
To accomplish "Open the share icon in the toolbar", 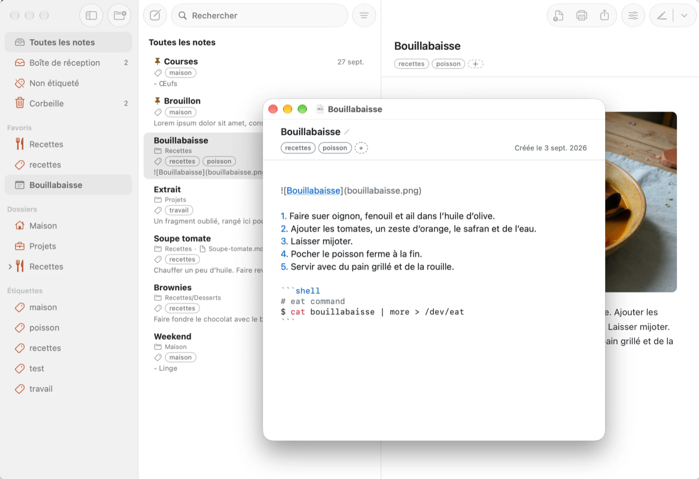I will coord(605,15).
